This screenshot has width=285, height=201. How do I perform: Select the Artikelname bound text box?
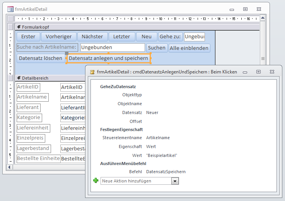(73, 97)
